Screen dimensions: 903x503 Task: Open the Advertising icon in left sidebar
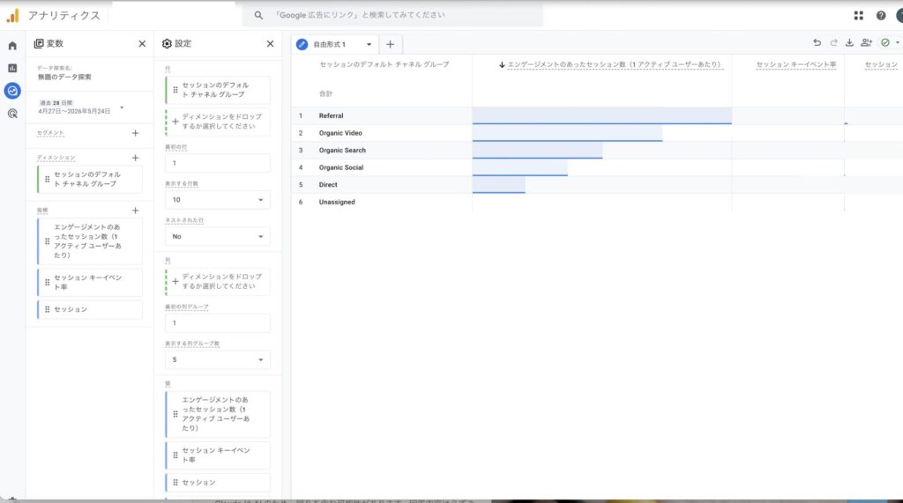12,114
